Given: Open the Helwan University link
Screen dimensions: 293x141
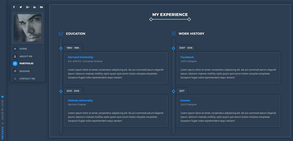Looking at the screenshot, I should click(80, 100).
